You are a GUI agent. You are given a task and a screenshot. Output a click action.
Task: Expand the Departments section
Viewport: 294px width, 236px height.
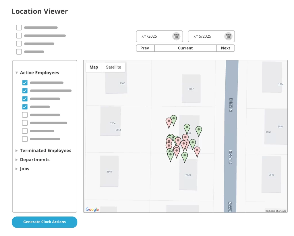(x=17, y=160)
